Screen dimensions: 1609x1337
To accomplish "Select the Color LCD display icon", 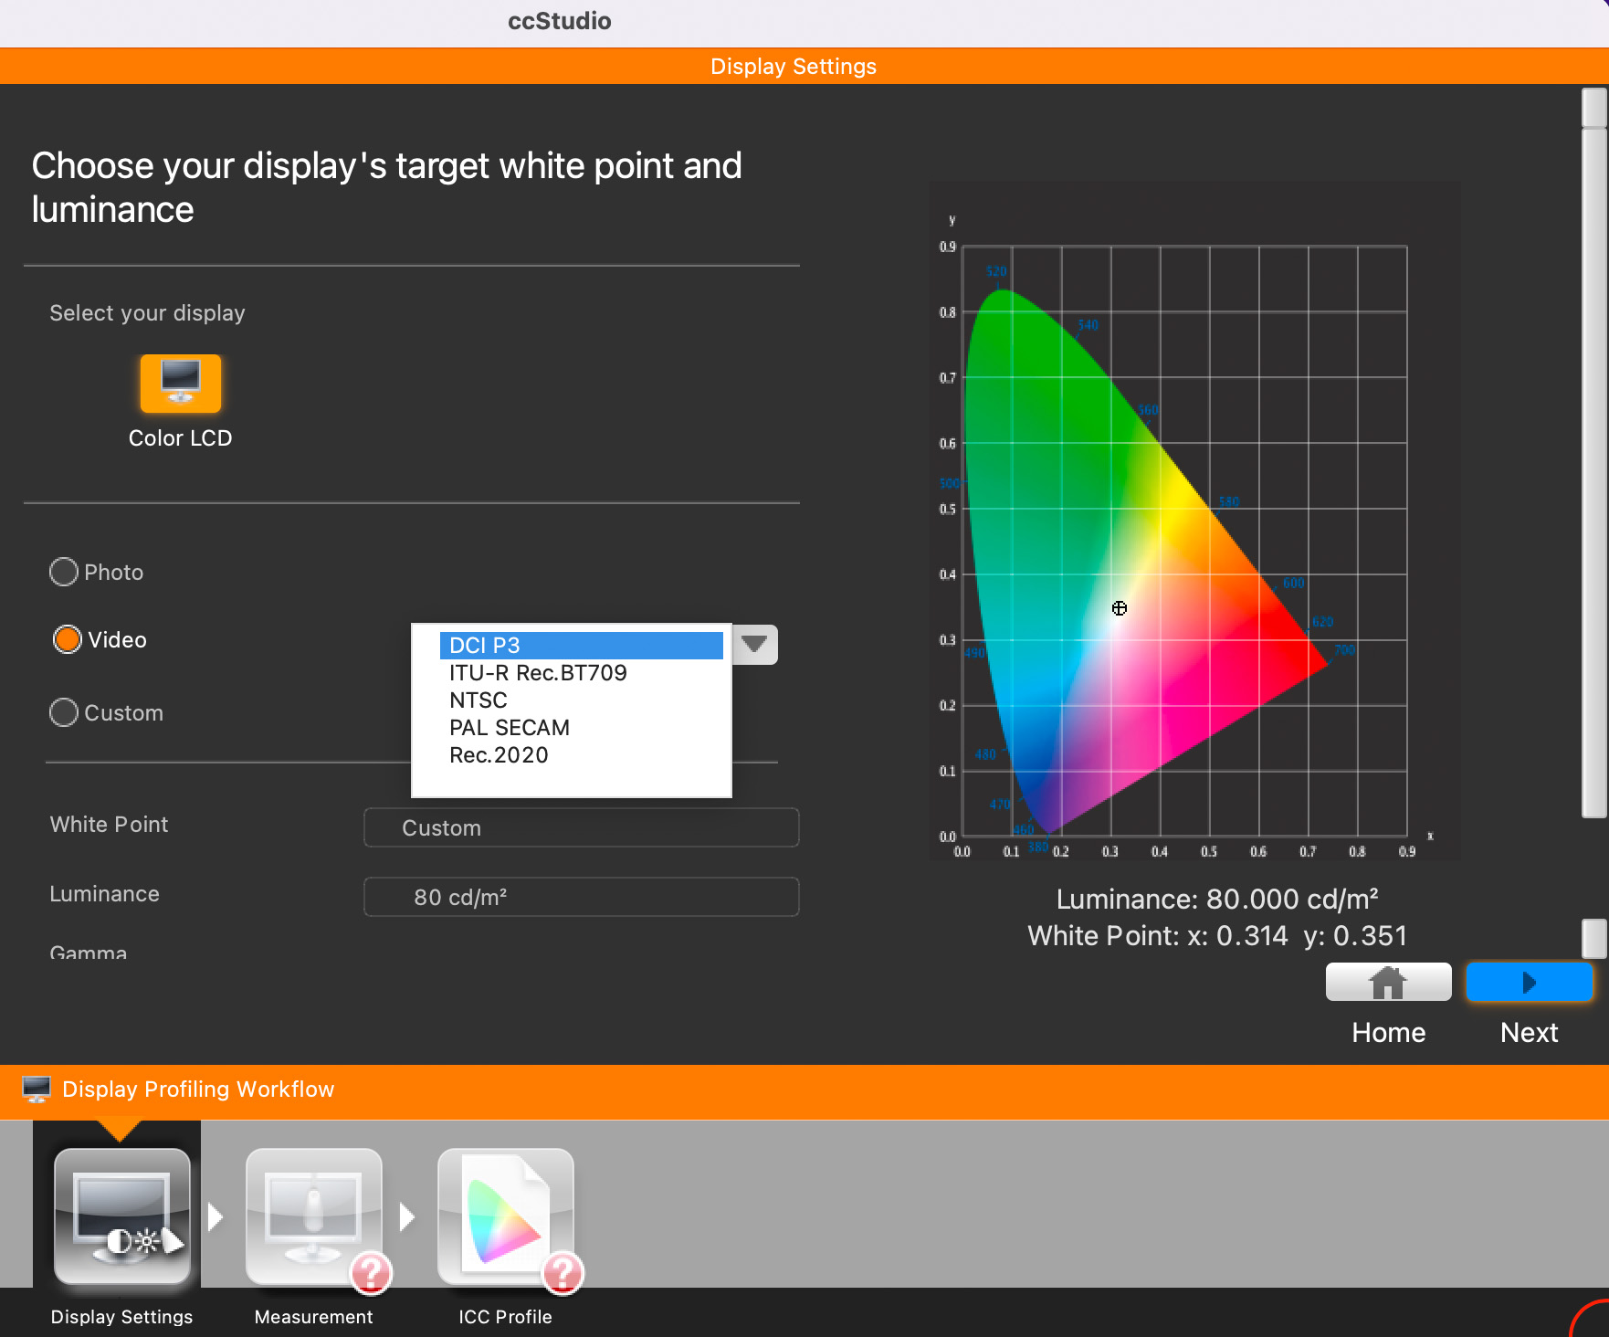I will click(x=180, y=384).
